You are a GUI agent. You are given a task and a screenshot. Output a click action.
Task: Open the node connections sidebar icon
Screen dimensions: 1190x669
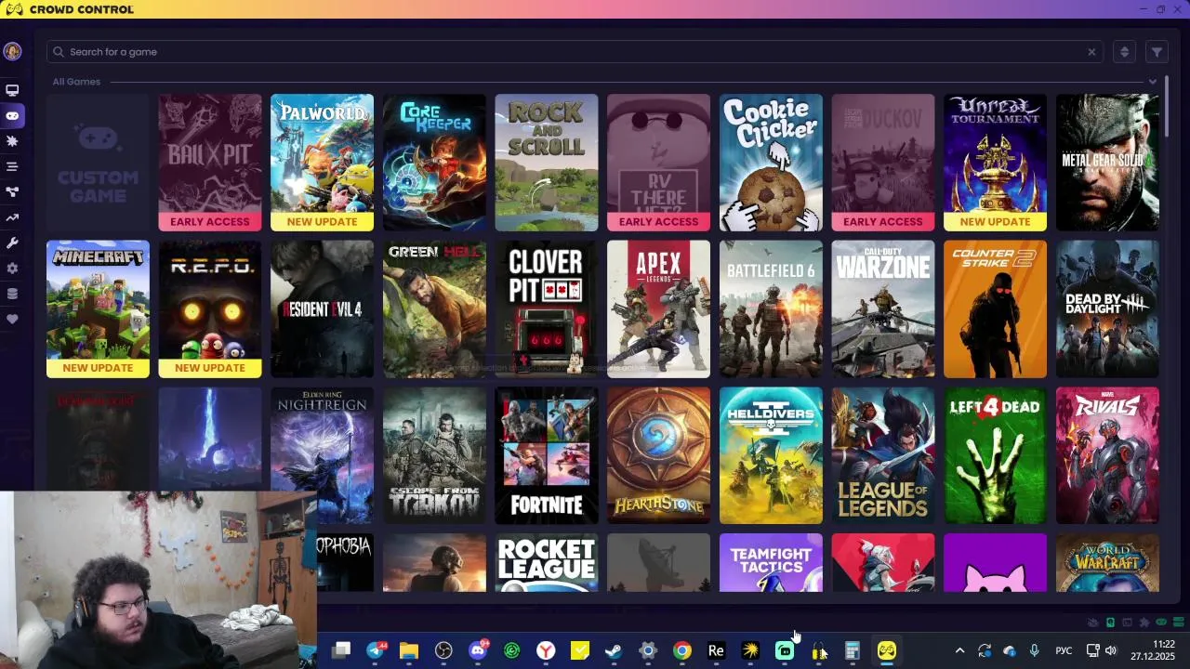(12, 192)
